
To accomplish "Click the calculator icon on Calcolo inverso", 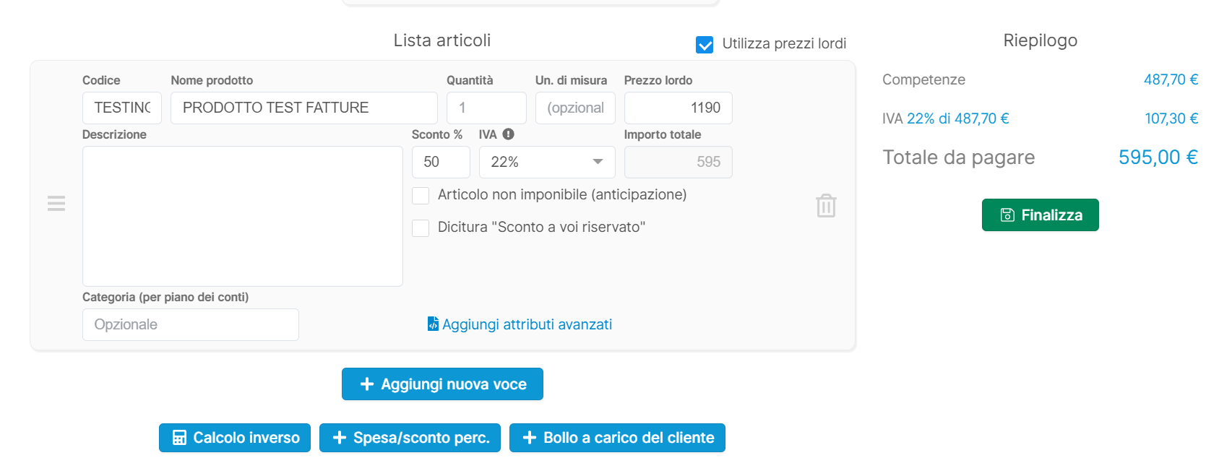I will click(178, 437).
